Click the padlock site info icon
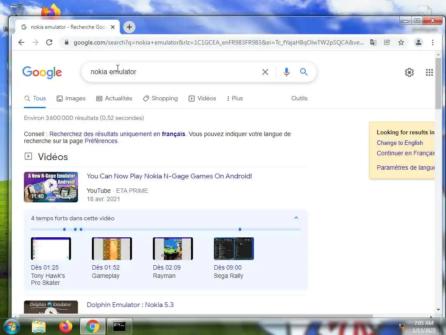This screenshot has height=335, width=446. pyautogui.click(x=67, y=42)
